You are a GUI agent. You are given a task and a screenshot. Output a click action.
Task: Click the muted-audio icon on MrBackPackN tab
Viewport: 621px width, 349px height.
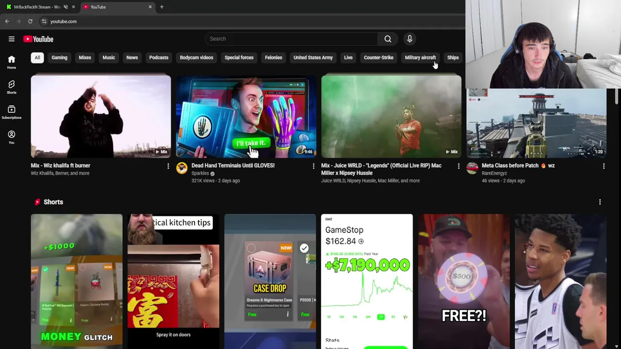[x=65, y=7]
